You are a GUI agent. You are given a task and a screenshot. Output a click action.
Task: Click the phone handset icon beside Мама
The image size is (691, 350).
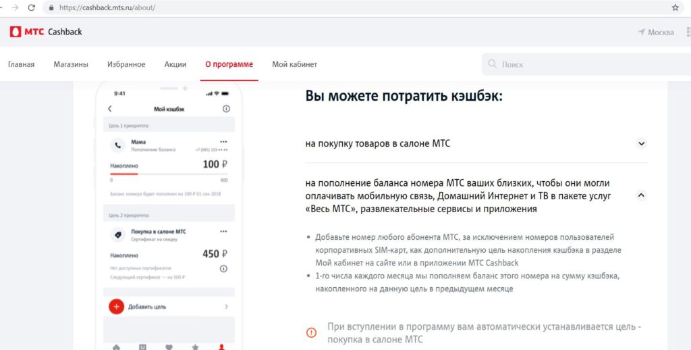pos(117,145)
